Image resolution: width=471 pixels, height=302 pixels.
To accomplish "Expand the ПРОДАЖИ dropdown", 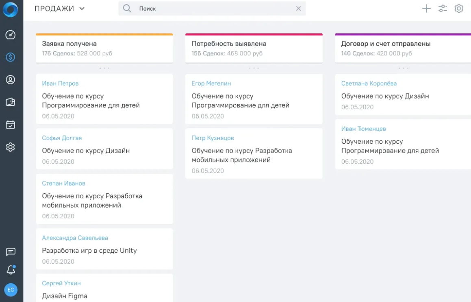I will 60,9.
